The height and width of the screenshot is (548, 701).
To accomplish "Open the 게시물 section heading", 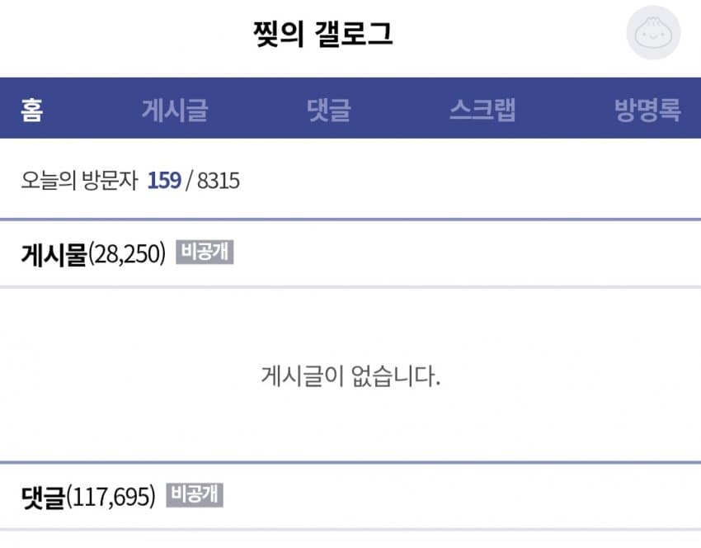I will click(x=54, y=253).
